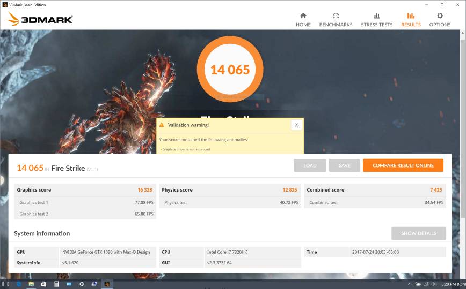Click the Graphics test 1 row

(x=85, y=202)
